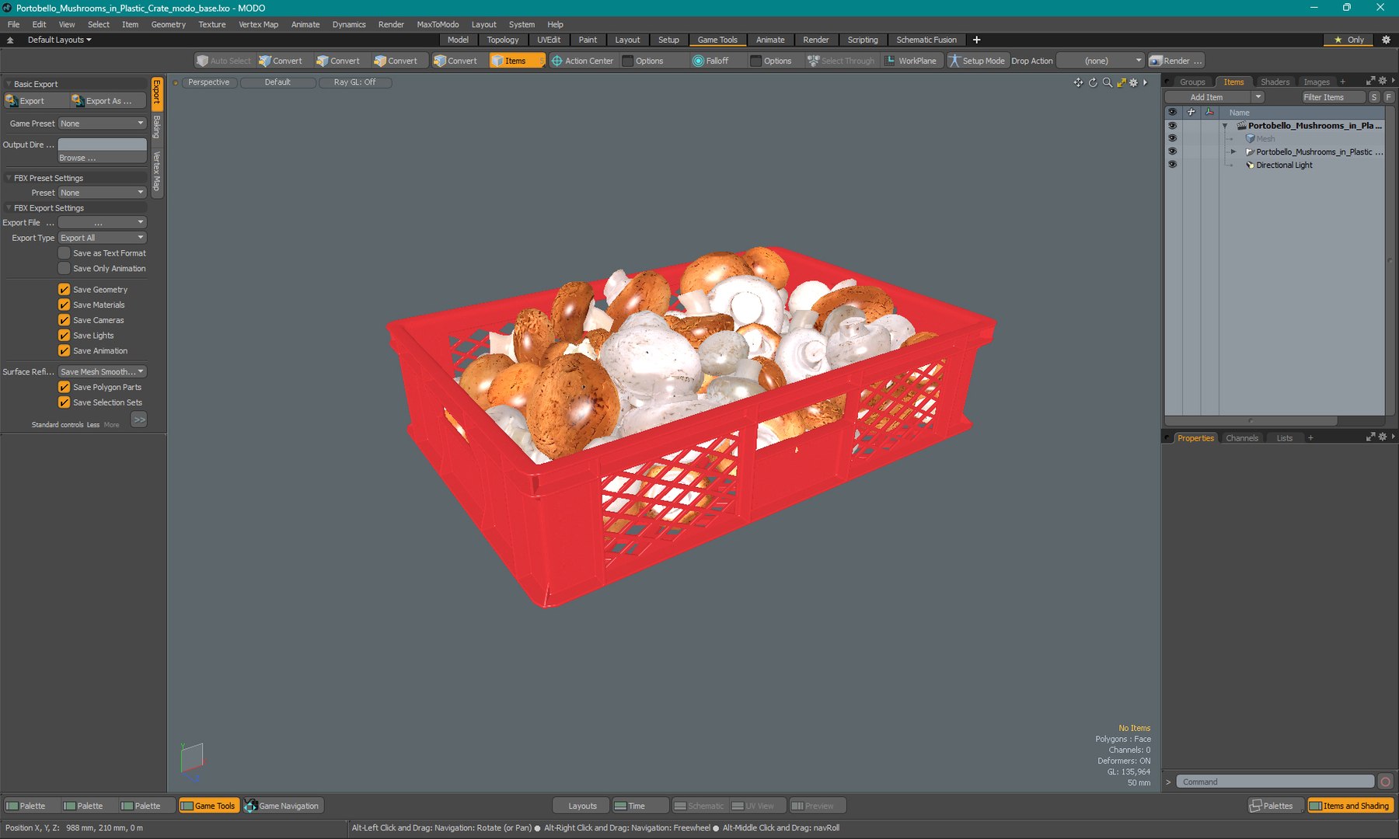Open Surface Refinement Save Mesh Smooth dropdown
This screenshot has height=839, width=1399.
pos(103,372)
